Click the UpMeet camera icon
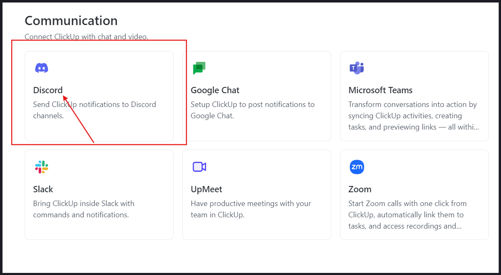501x275 pixels. pos(199,167)
